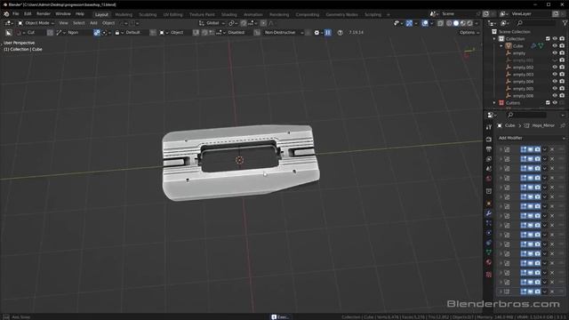This screenshot has width=569, height=320.
Task: Open the Material properties tab
Action: [489, 262]
